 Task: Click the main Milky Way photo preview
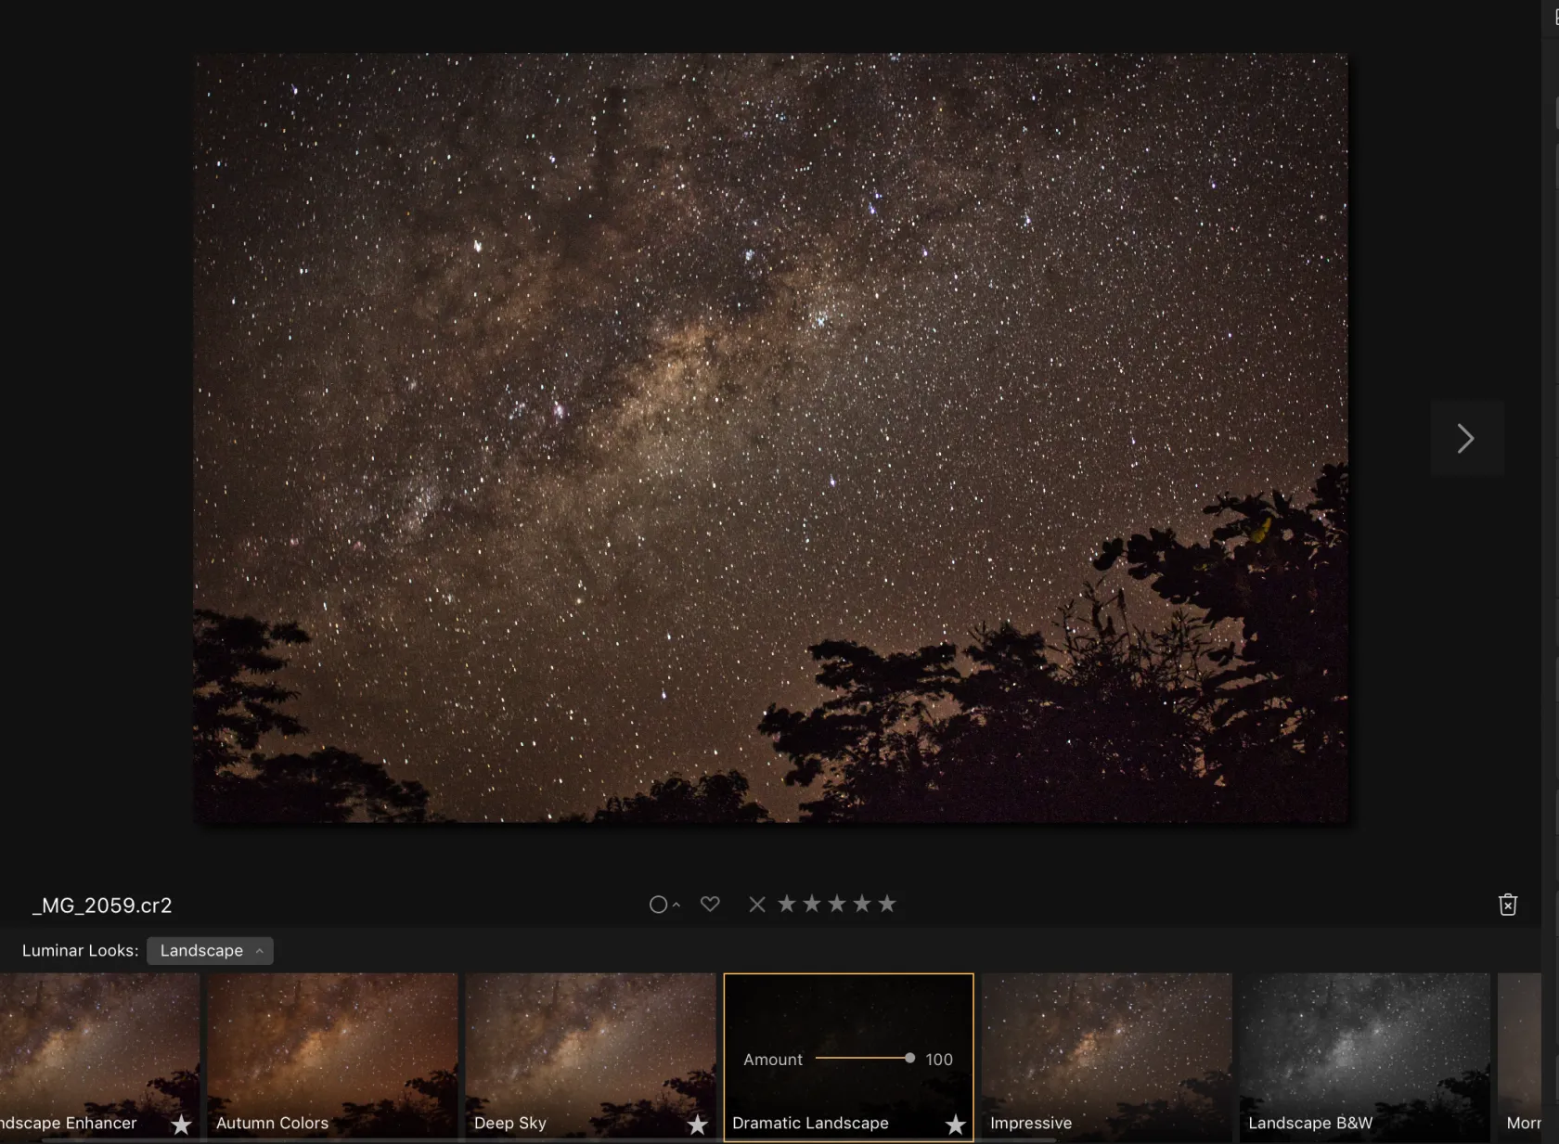(x=770, y=437)
